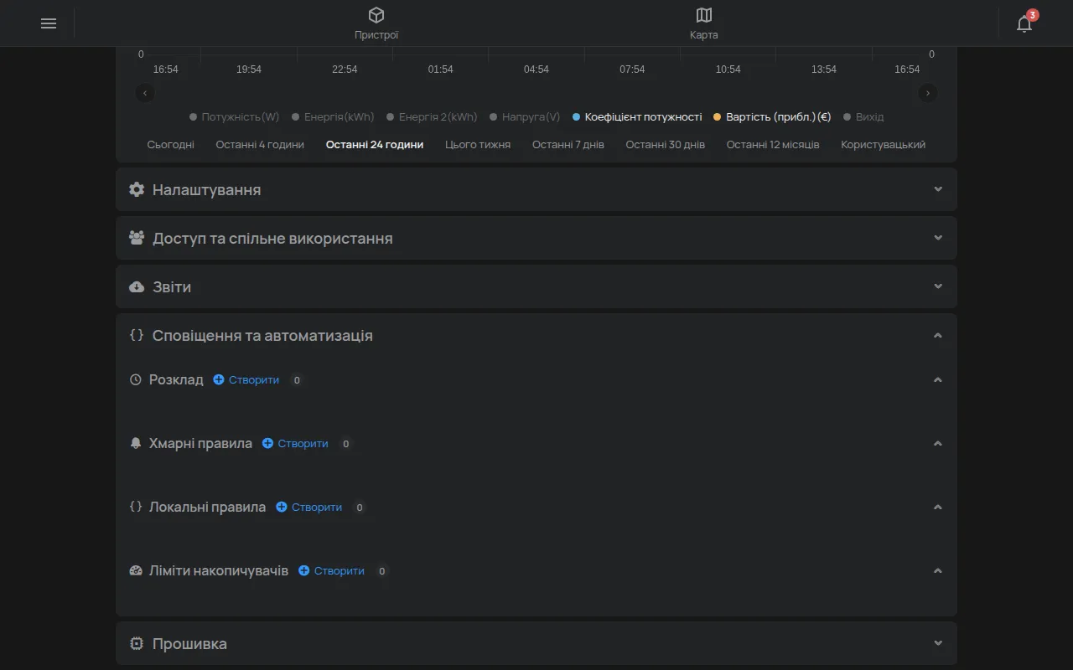Open the Карта map icon
This screenshot has height=670, width=1073.
coord(704,15)
